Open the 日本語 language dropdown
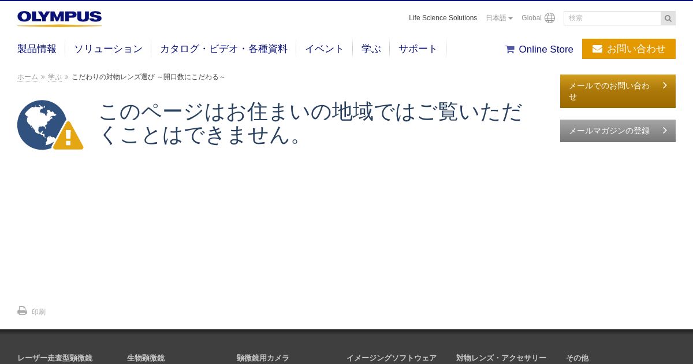 pyautogui.click(x=499, y=18)
